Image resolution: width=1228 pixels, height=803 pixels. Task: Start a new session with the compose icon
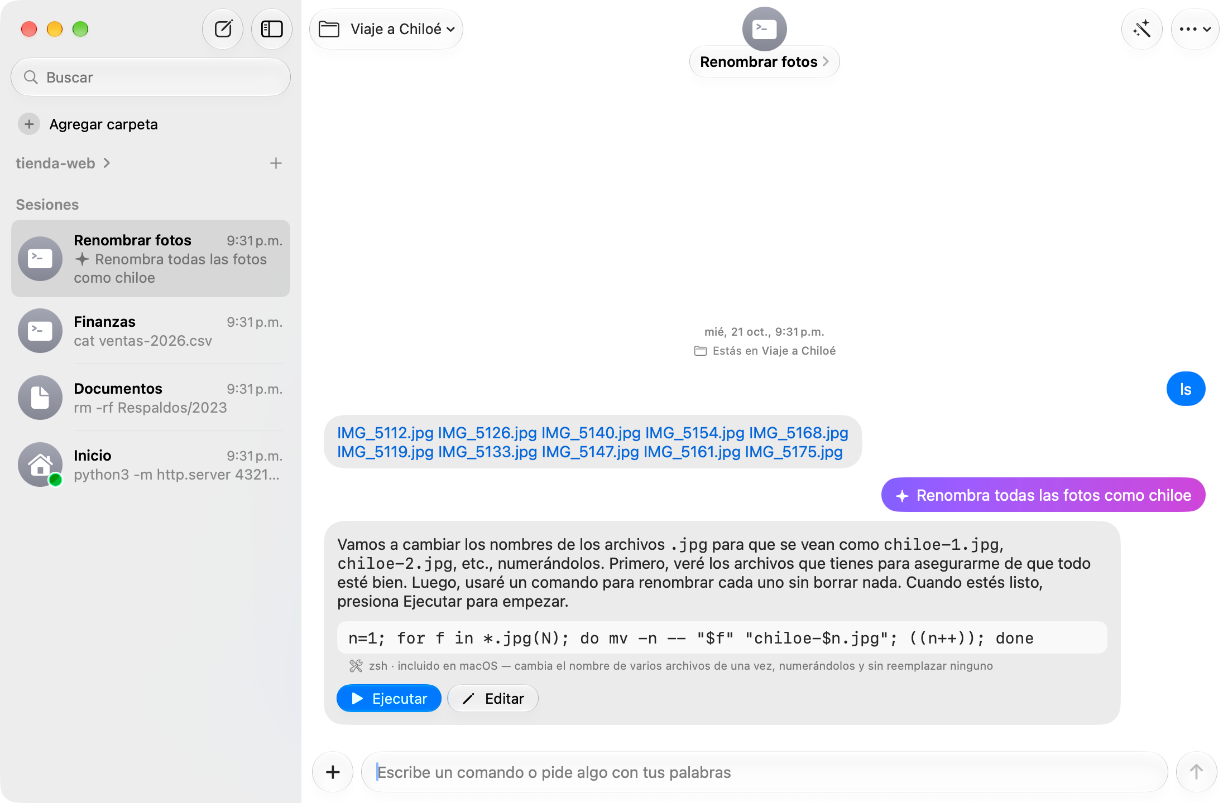[x=223, y=29]
